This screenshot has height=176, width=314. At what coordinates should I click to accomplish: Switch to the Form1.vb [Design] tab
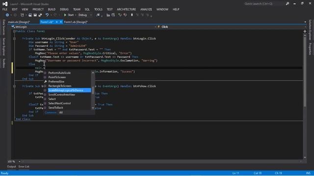(76, 22)
